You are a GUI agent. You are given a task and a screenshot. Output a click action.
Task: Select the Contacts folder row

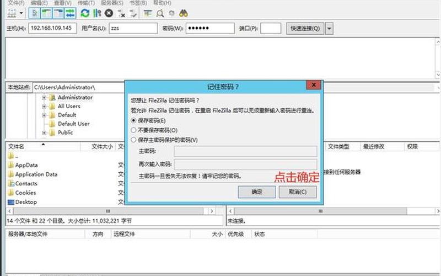26,184
